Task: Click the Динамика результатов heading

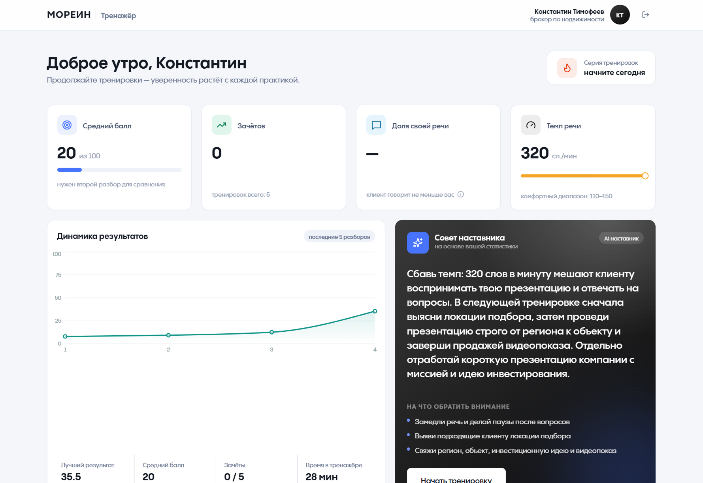Action: pyautogui.click(x=102, y=236)
